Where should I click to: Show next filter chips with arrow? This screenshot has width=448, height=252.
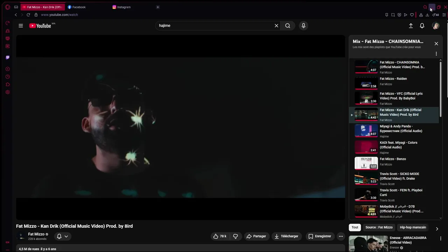coord(437,229)
